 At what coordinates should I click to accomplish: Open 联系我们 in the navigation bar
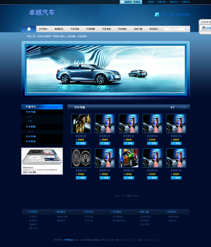(x=154, y=29)
